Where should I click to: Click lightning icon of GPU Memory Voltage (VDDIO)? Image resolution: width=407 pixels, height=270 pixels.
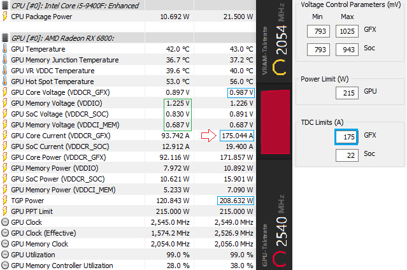(x=5, y=103)
